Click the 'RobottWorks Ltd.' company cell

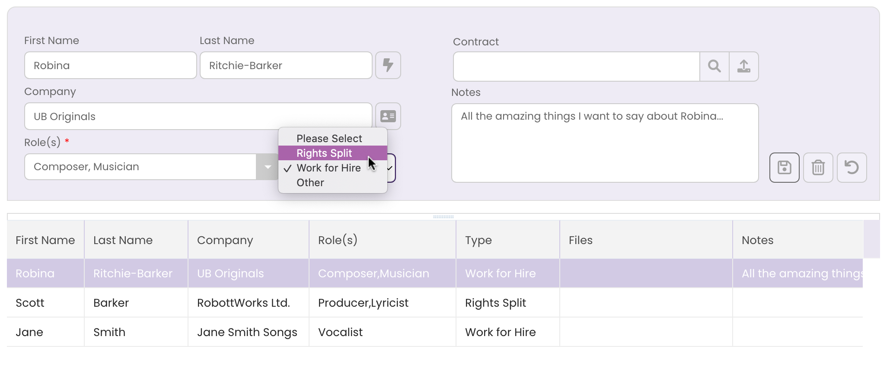(249, 303)
